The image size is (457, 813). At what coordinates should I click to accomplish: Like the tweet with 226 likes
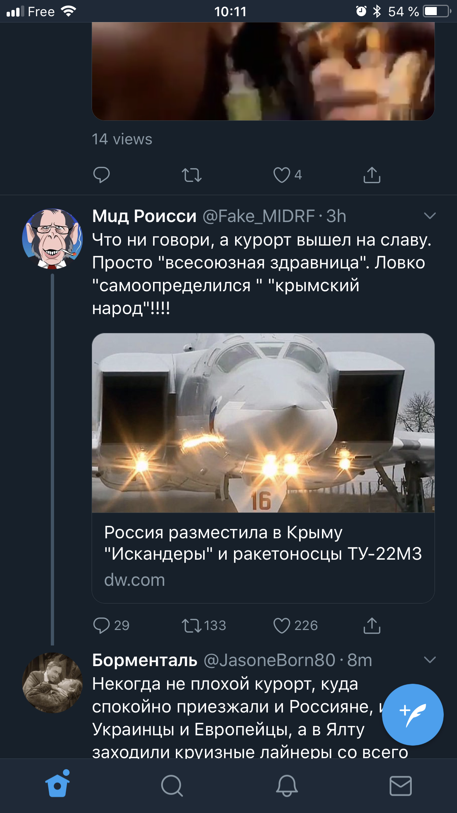tap(282, 625)
